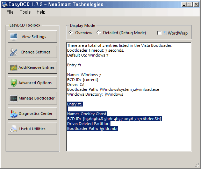
Task: Click the 'Name: Windows 7' line
Action: [84, 75]
